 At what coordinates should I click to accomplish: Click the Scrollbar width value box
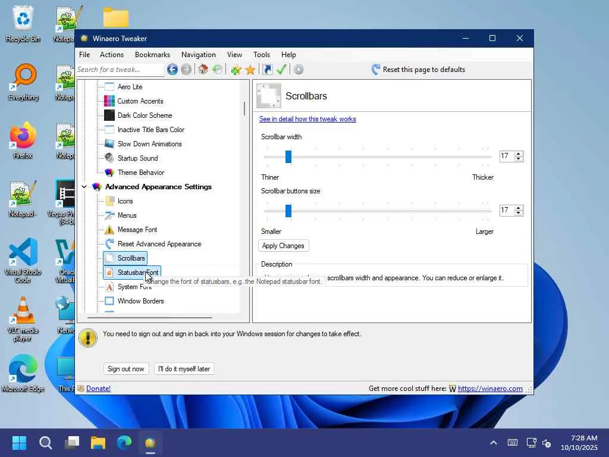click(507, 156)
